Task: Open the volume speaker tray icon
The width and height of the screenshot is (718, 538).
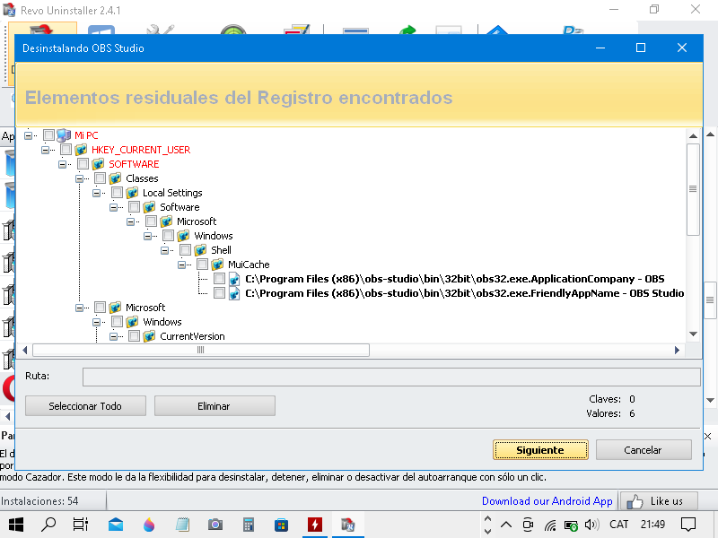Action: click(x=591, y=525)
